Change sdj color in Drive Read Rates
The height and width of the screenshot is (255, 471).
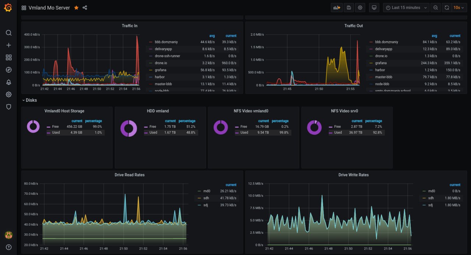point(199,205)
